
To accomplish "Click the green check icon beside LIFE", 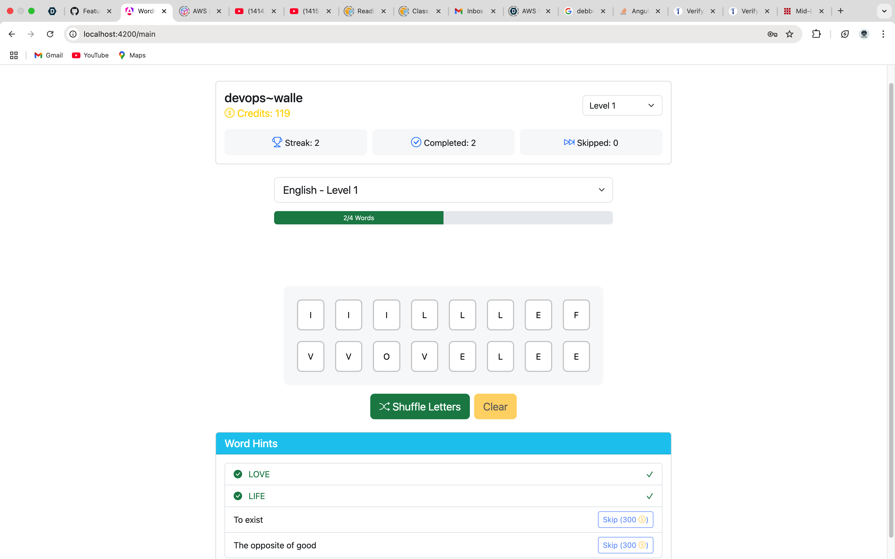I will coord(238,496).
